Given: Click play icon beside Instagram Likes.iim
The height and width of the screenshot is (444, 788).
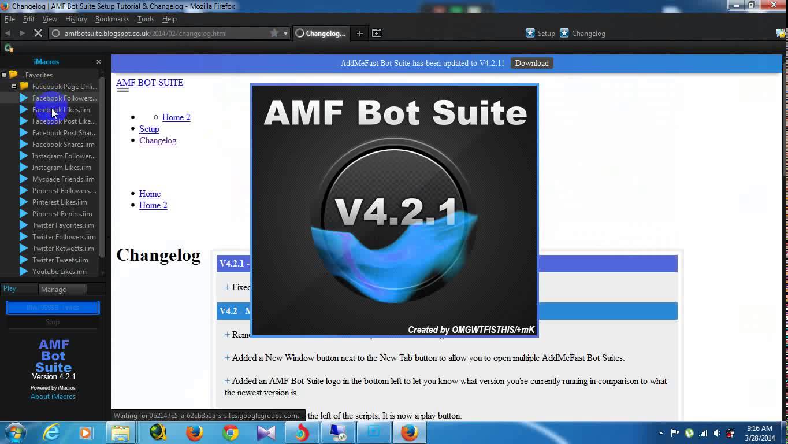Looking at the screenshot, I should [24, 168].
